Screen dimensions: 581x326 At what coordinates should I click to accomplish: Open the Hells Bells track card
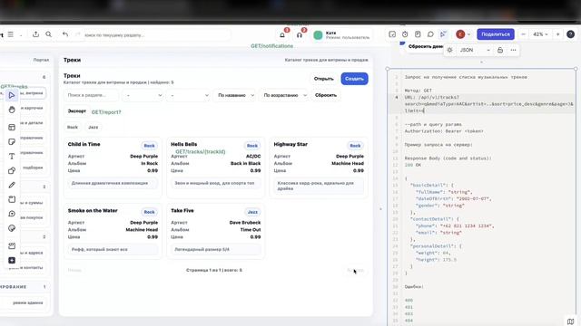216,168
